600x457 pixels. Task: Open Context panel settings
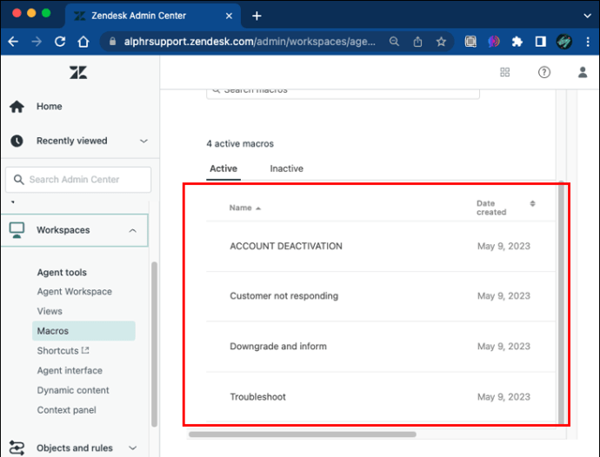point(67,410)
